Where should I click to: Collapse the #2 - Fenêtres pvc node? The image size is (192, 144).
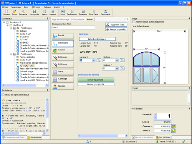11,54
